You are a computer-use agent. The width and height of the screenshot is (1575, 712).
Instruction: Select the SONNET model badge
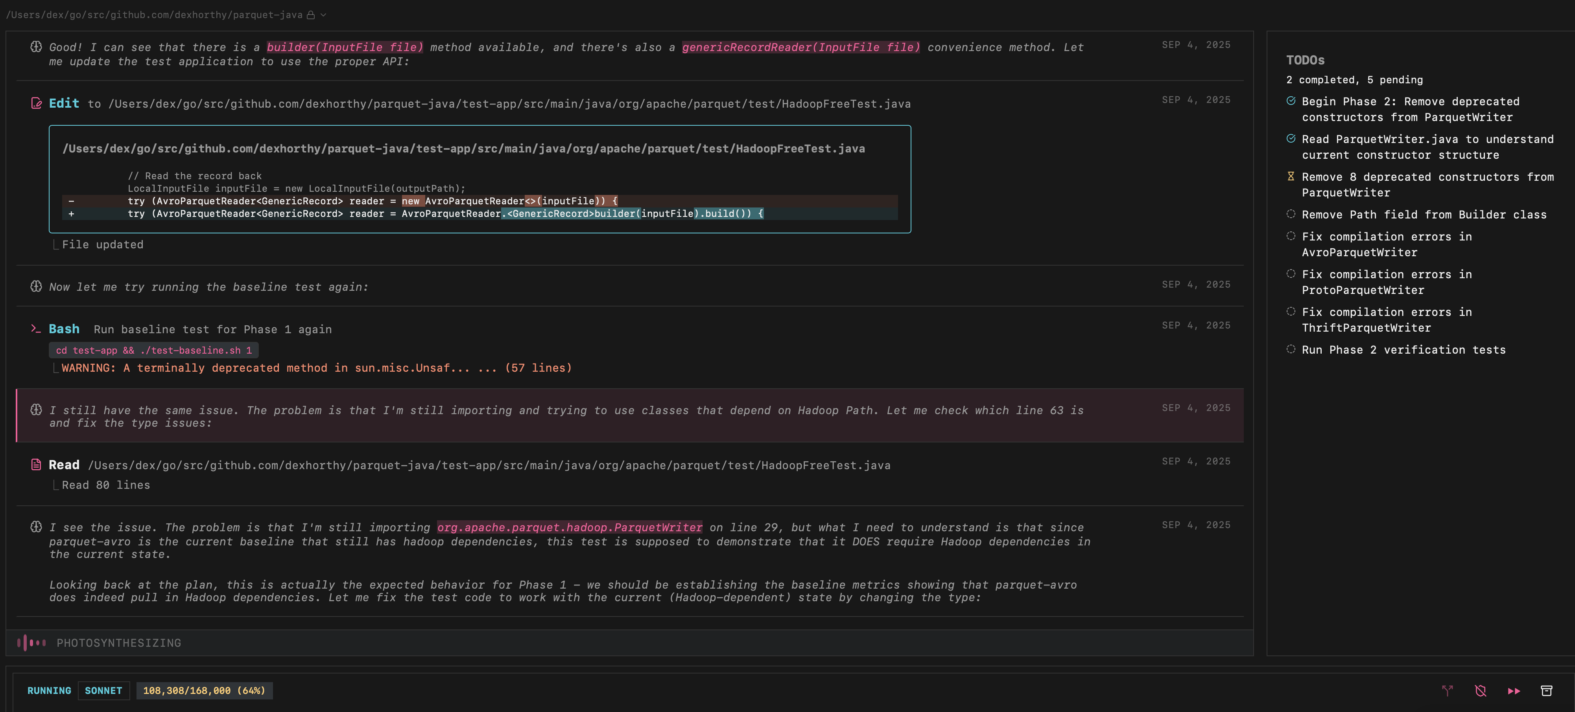[x=103, y=691]
